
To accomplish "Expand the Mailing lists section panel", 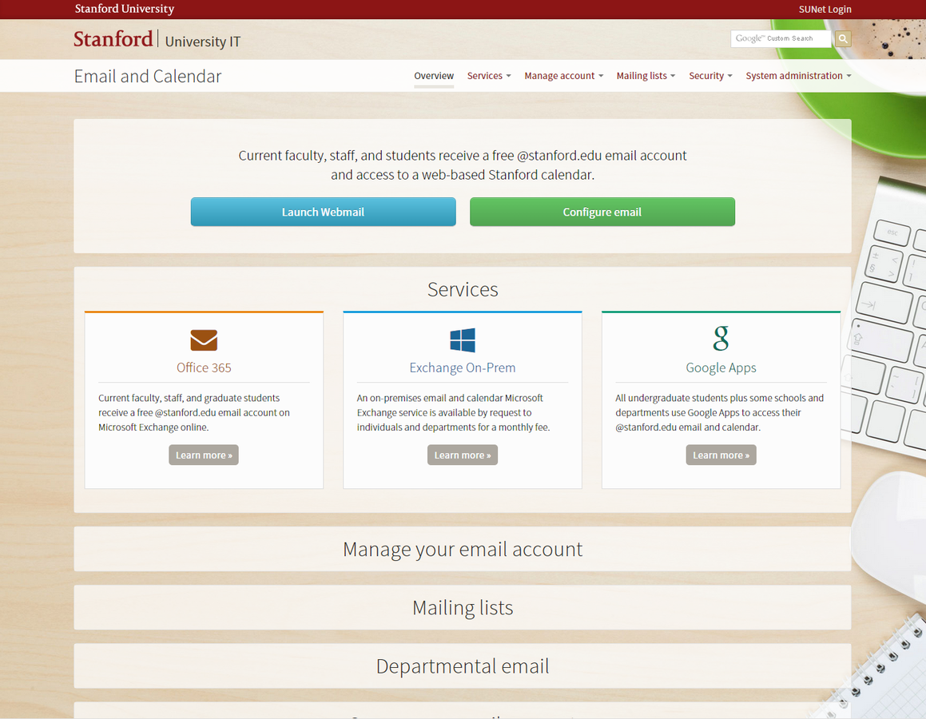I will click(x=463, y=607).
